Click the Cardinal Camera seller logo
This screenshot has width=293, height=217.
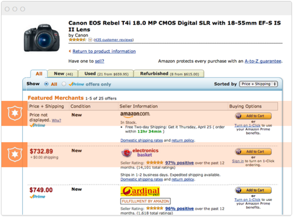coord(140,191)
